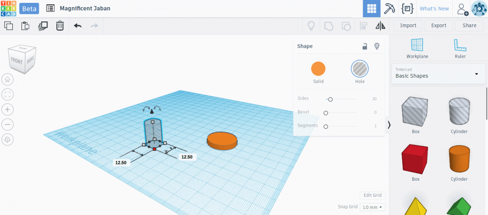Click the Duplicate icon

click(x=42, y=26)
